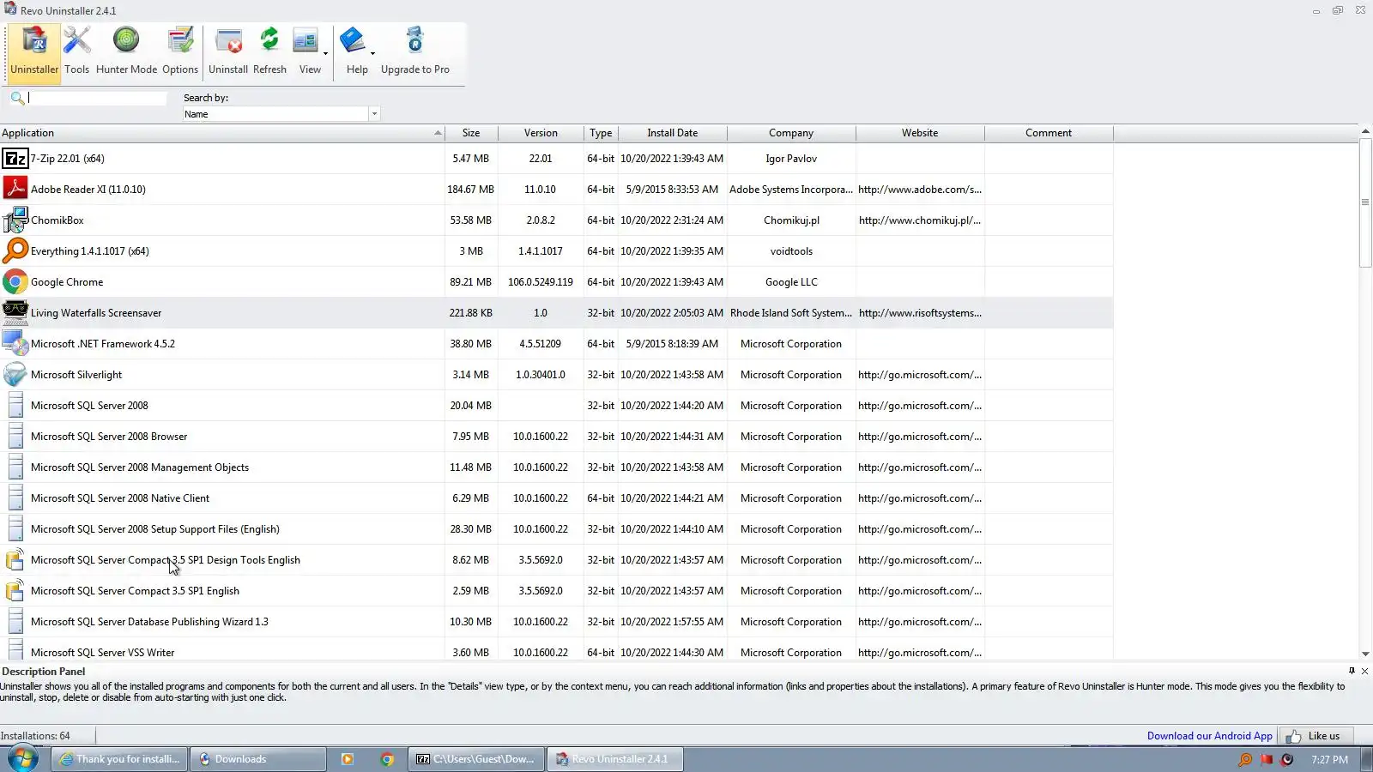This screenshot has height=772, width=1373.
Task: Sort list by Website column
Action: point(920,133)
